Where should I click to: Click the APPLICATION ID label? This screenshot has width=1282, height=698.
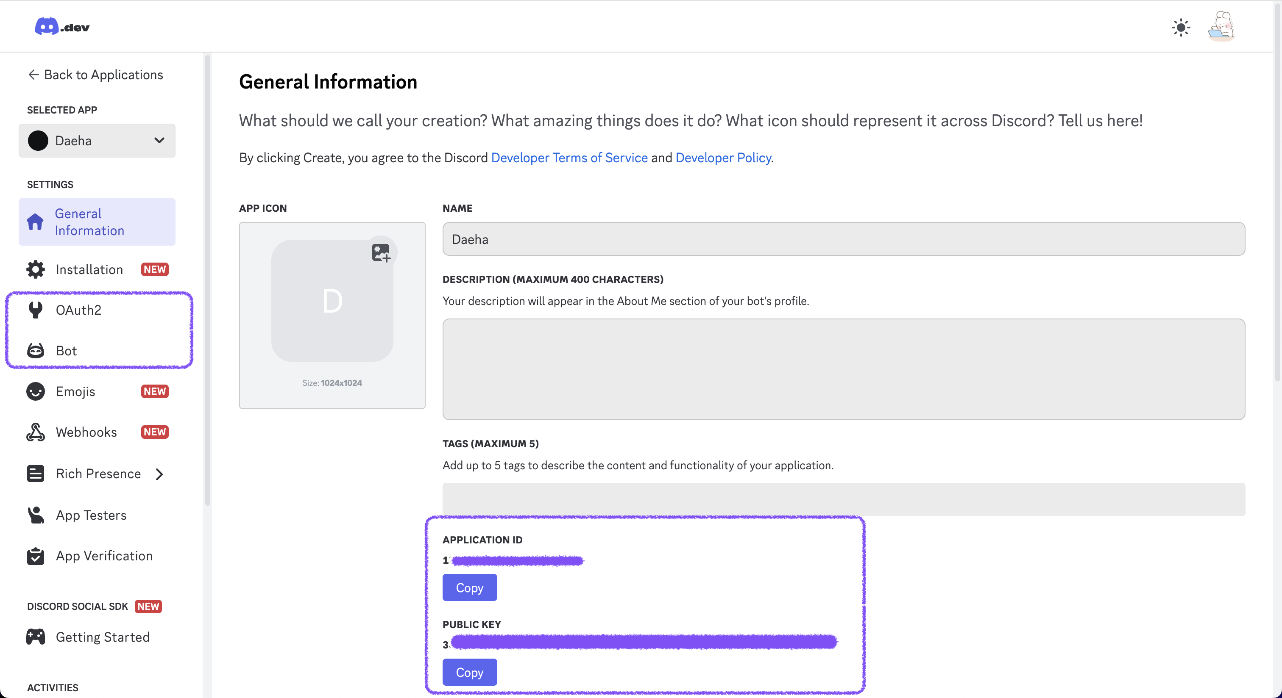(482, 540)
